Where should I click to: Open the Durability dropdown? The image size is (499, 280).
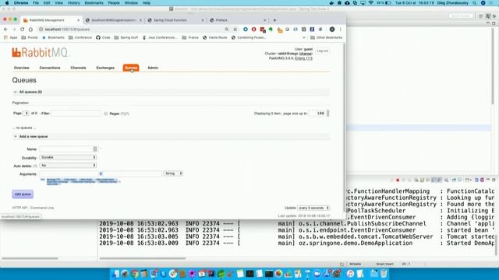tap(68, 157)
